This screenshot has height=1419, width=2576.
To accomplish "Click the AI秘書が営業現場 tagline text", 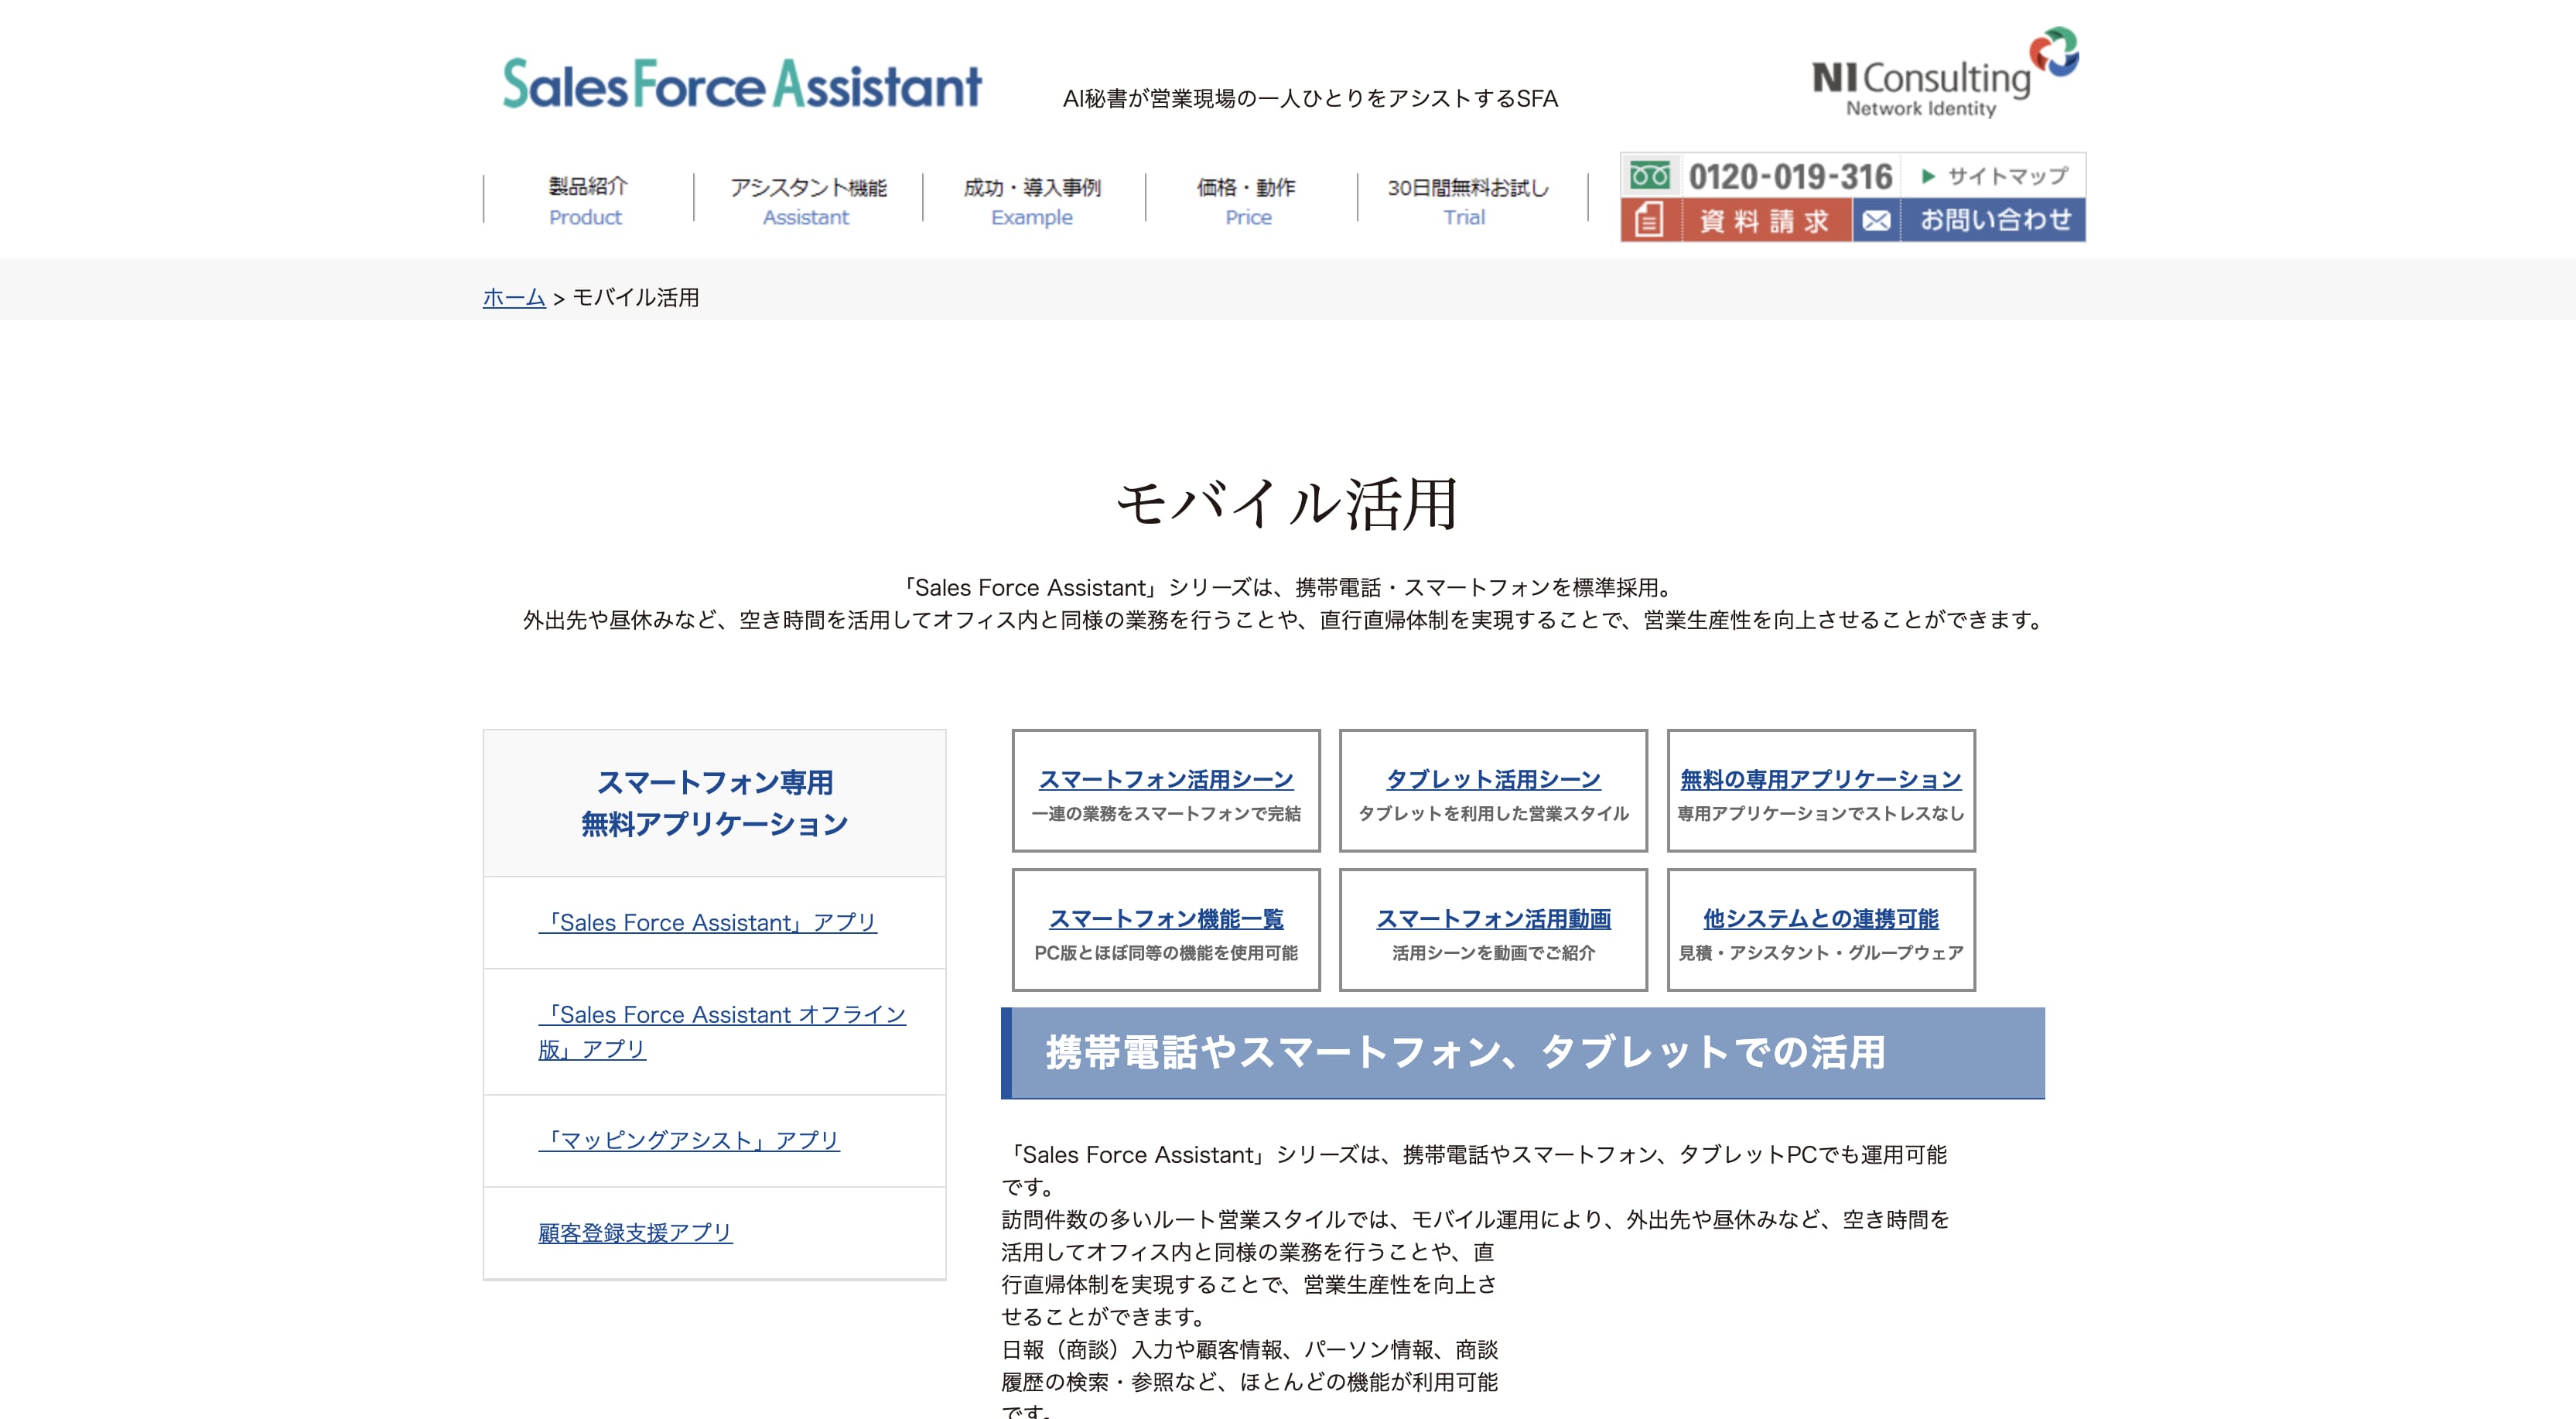I will (x=1310, y=98).
